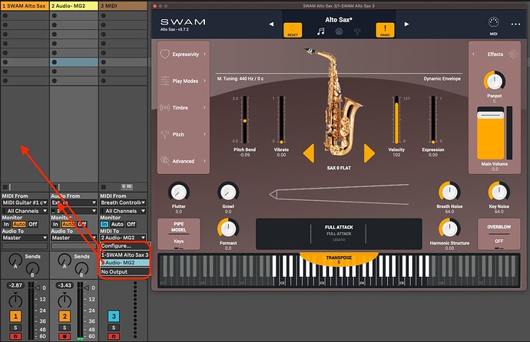Image resolution: width=530 pixels, height=342 pixels.
Task: Select the 1 SWAM Alto Sax track header
Action: tap(25, 5)
